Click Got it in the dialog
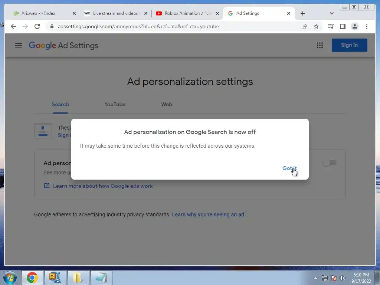The image size is (380, 285). point(289,168)
